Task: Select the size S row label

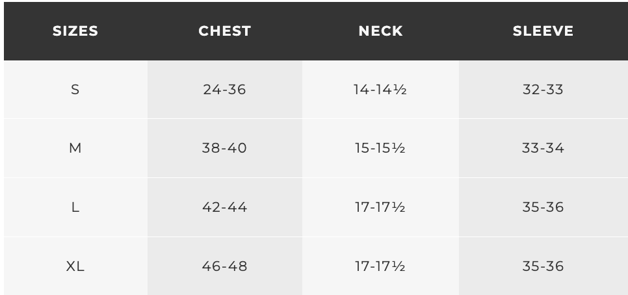Action: tap(75, 90)
